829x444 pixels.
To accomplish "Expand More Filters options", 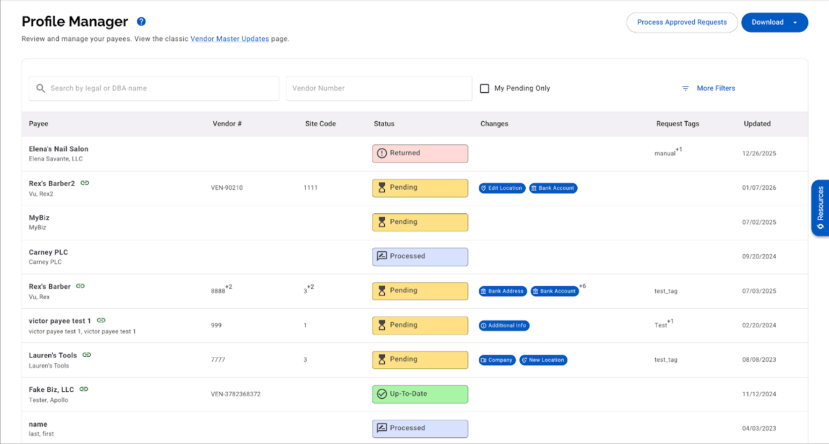I will (x=716, y=88).
